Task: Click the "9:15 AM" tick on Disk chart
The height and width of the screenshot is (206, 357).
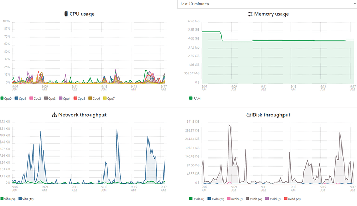Action: pyautogui.click(x=323, y=188)
